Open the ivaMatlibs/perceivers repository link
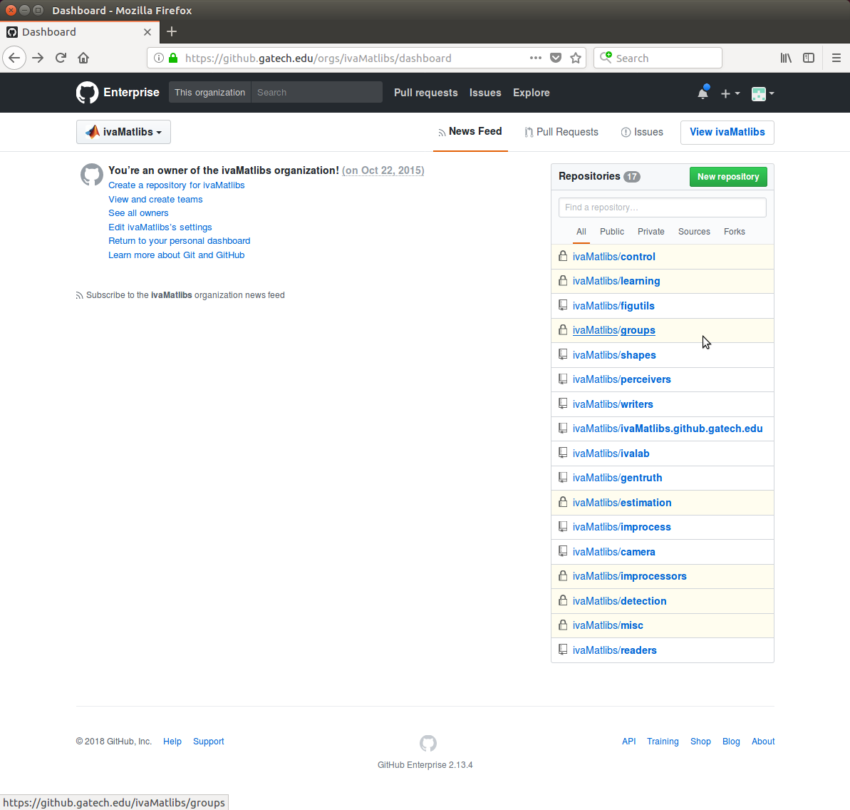 coord(621,379)
